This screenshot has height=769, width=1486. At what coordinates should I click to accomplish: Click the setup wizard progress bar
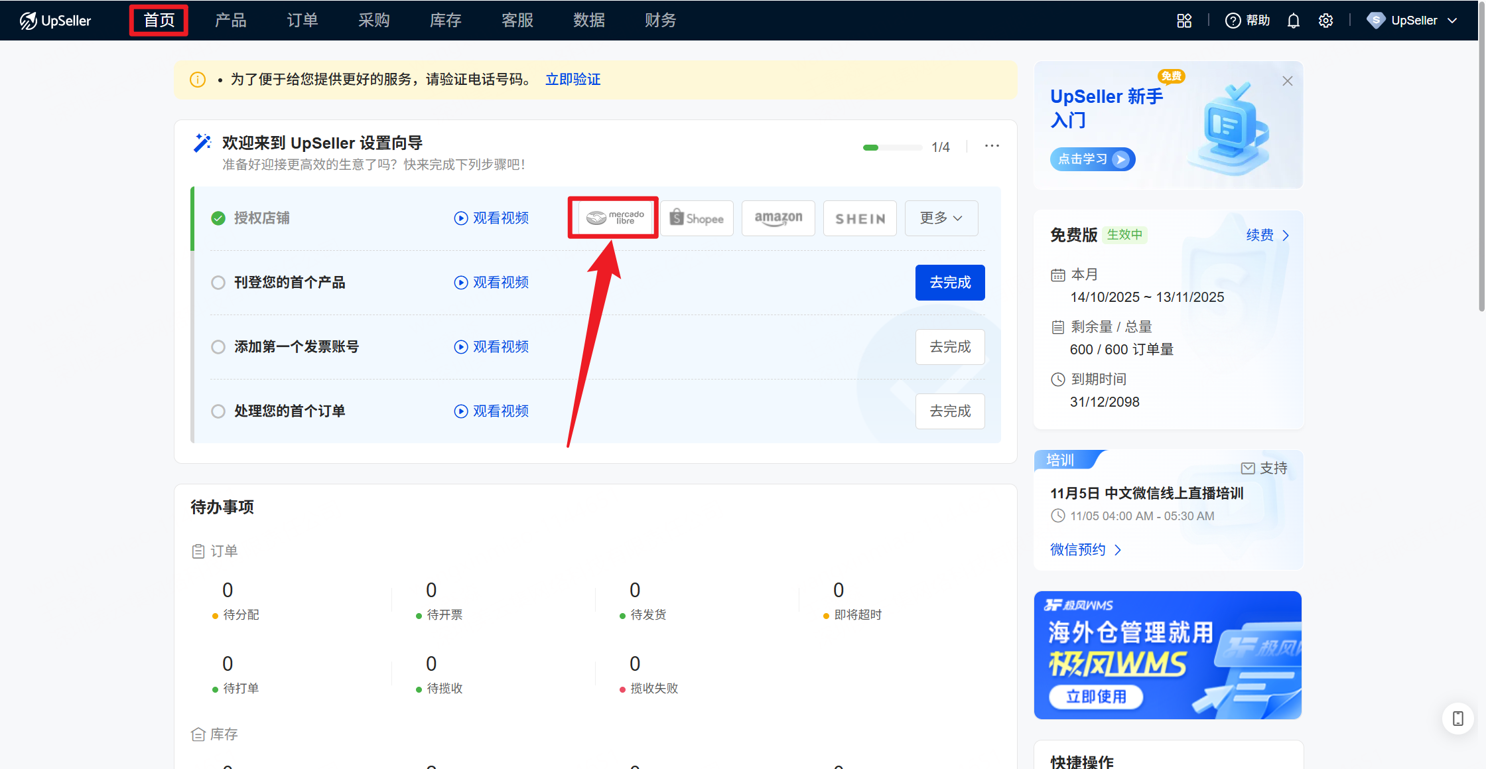(x=892, y=147)
